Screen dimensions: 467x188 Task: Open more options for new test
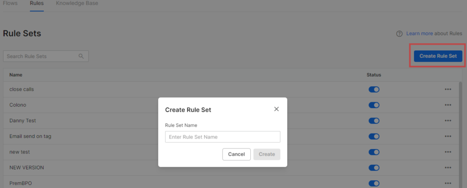[x=448, y=152]
